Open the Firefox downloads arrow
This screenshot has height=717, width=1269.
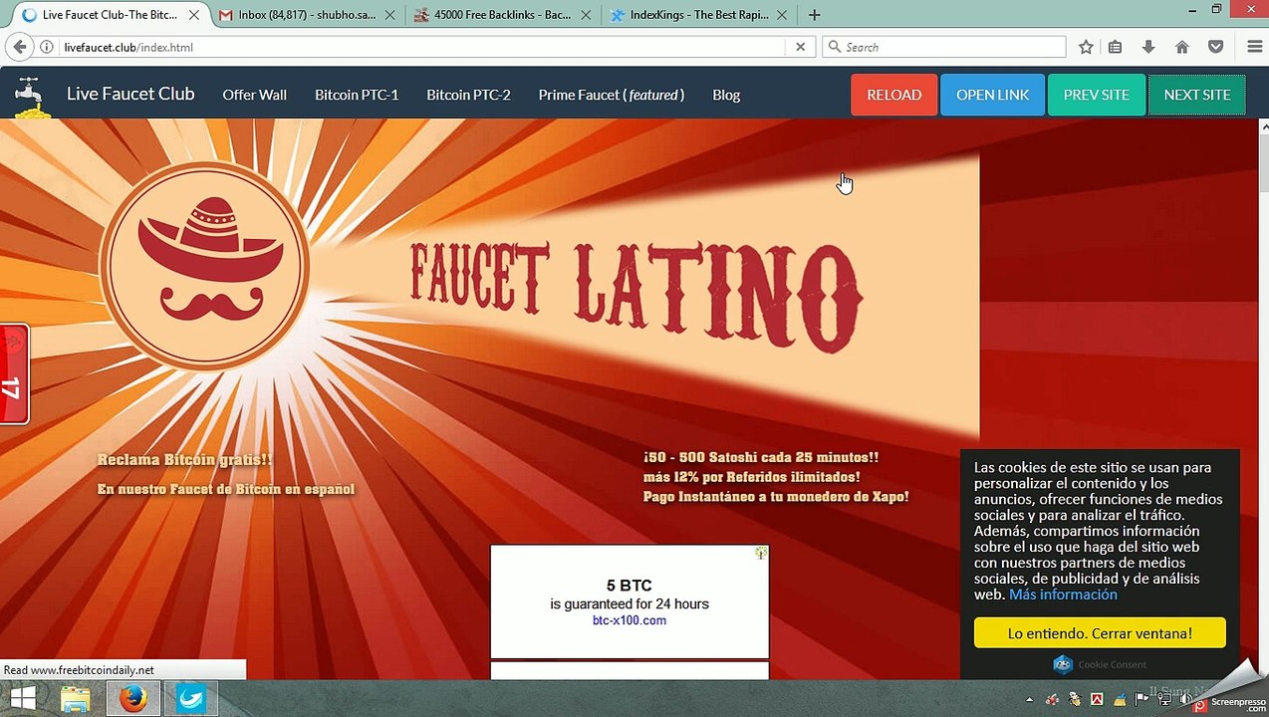point(1148,47)
